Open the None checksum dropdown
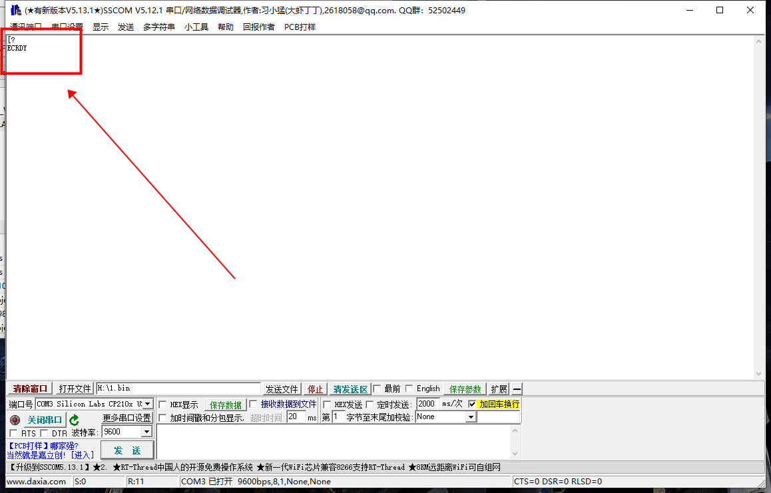Image resolution: width=771 pixels, height=493 pixels. (x=469, y=417)
